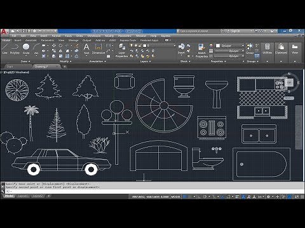Choose the Move tool in Modify panel
Screen dimensions: 305x228
[54, 46]
